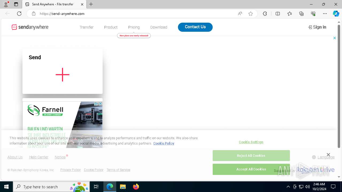Toggle Split screen view
Image resolution: width=342 pixels, height=192 pixels.
tap(278, 14)
